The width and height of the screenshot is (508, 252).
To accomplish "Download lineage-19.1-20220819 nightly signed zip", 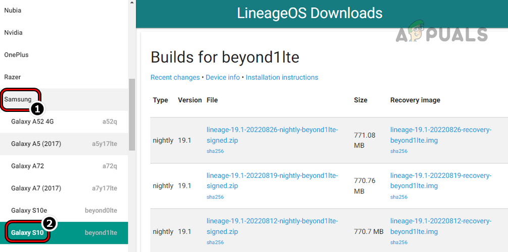I will [x=272, y=180].
